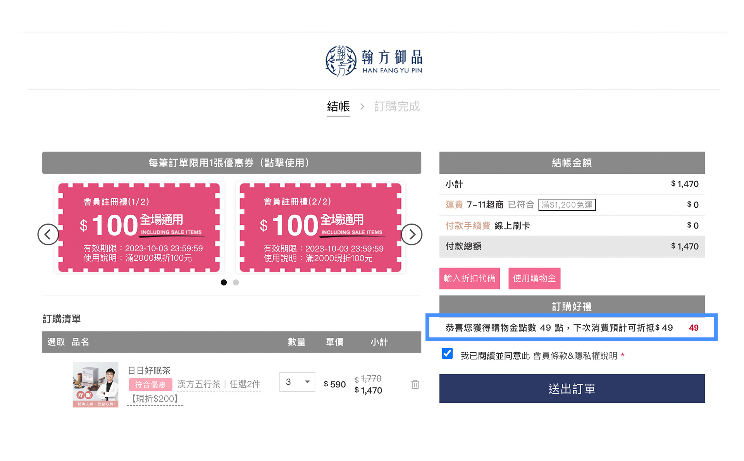Viewport: 744px width, 461px height.
Task: Select the 訂購完成 step label
Action: pos(396,107)
